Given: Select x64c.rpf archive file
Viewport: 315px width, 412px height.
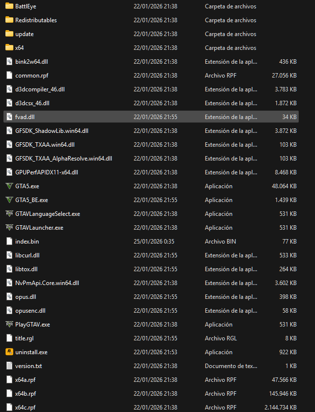Looking at the screenshot, I should [x=26, y=408].
